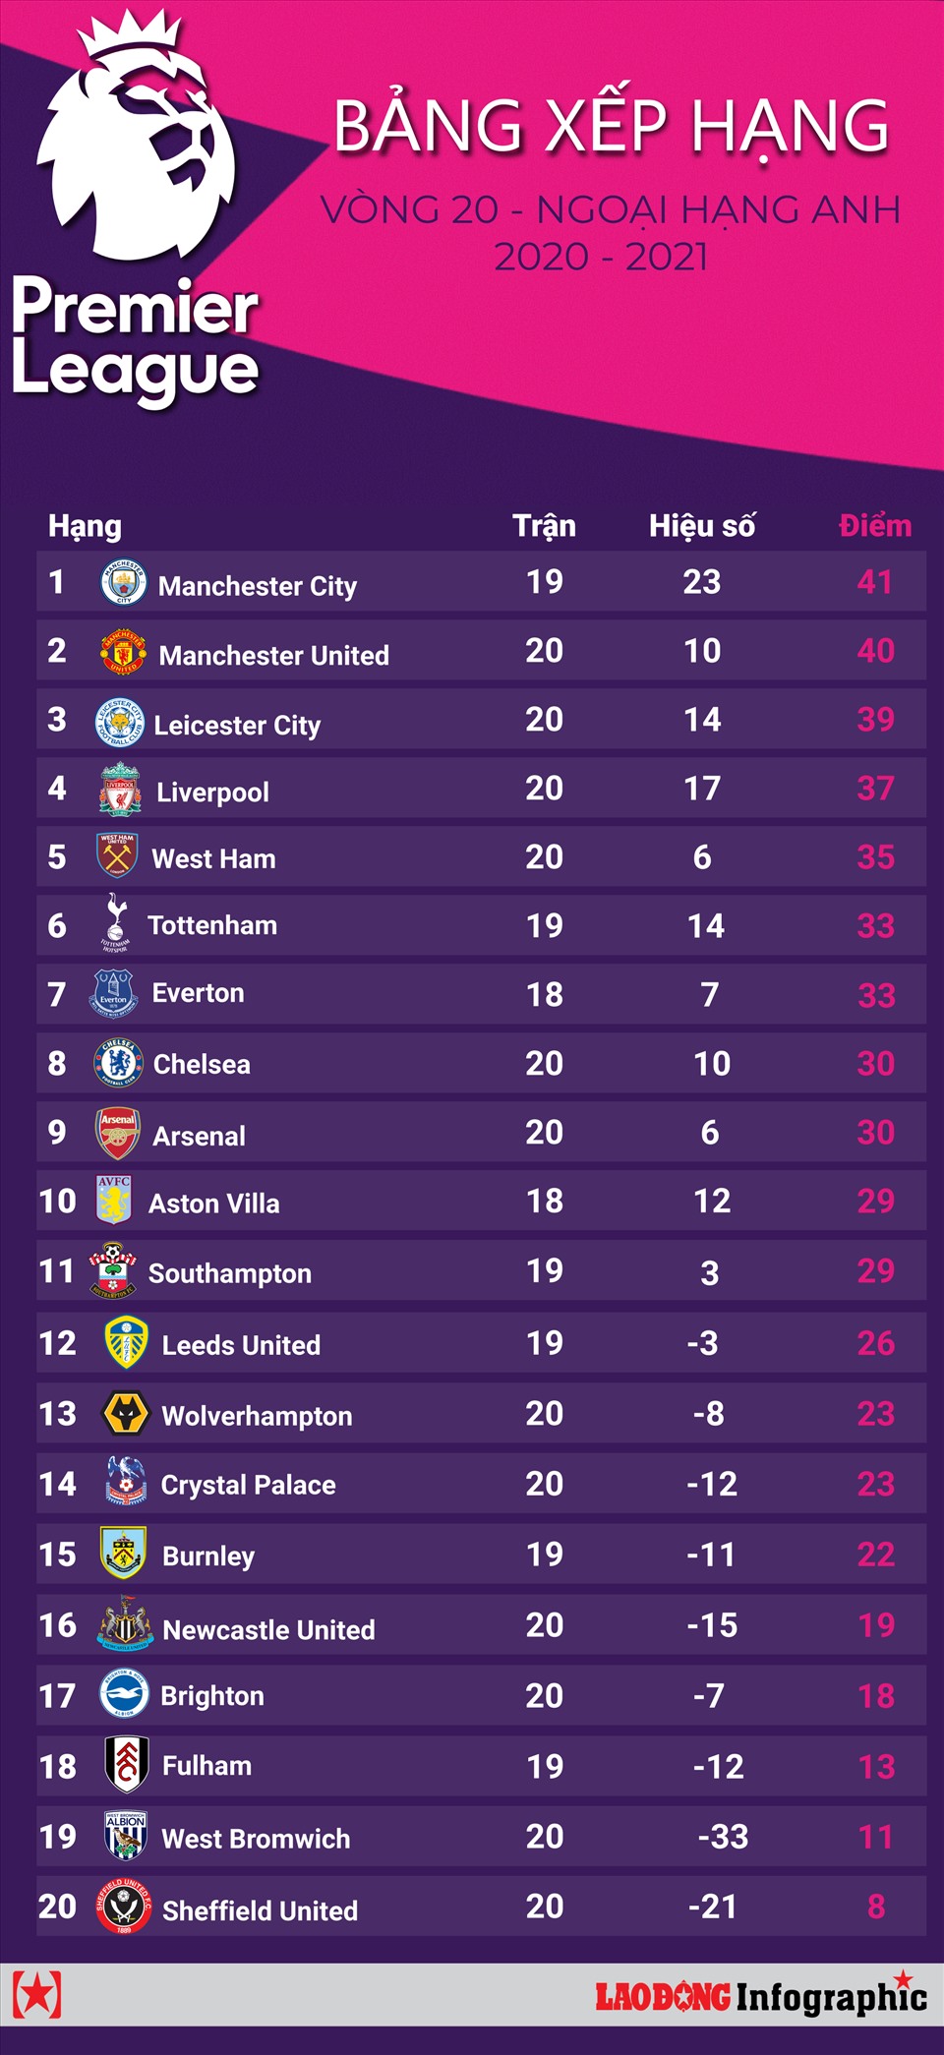The height and width of the screenshot is (2055, 944).
Task: Click the Manchester City club crest
Action: click(x=124, y=582)
